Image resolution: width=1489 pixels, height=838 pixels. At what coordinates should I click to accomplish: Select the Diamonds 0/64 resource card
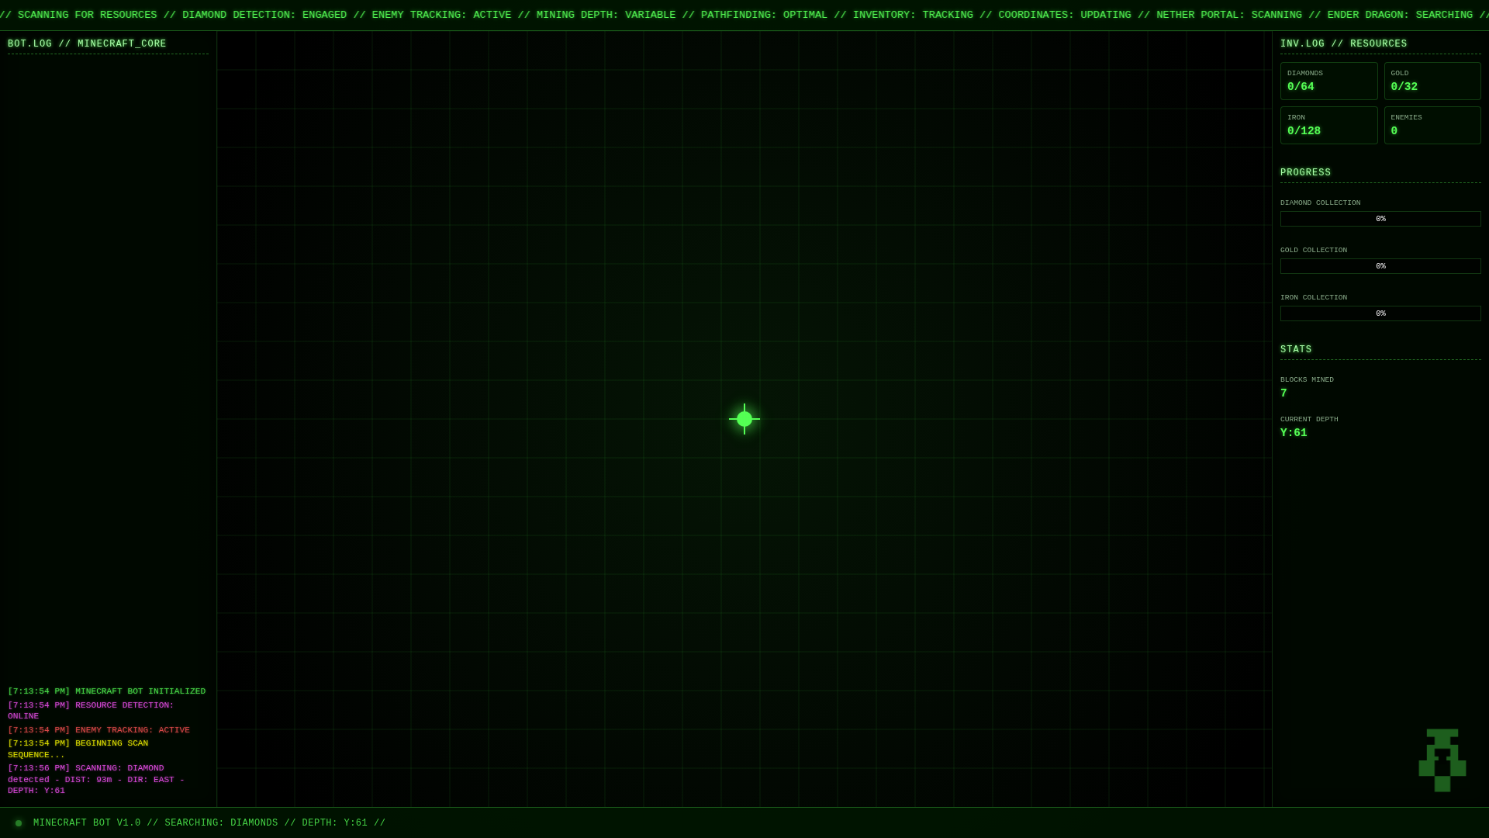click(1328, 81)
